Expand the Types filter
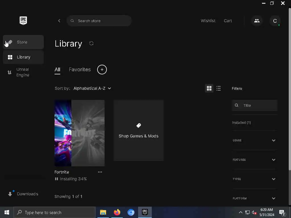 pyautogui.click(x=254, y=179)
